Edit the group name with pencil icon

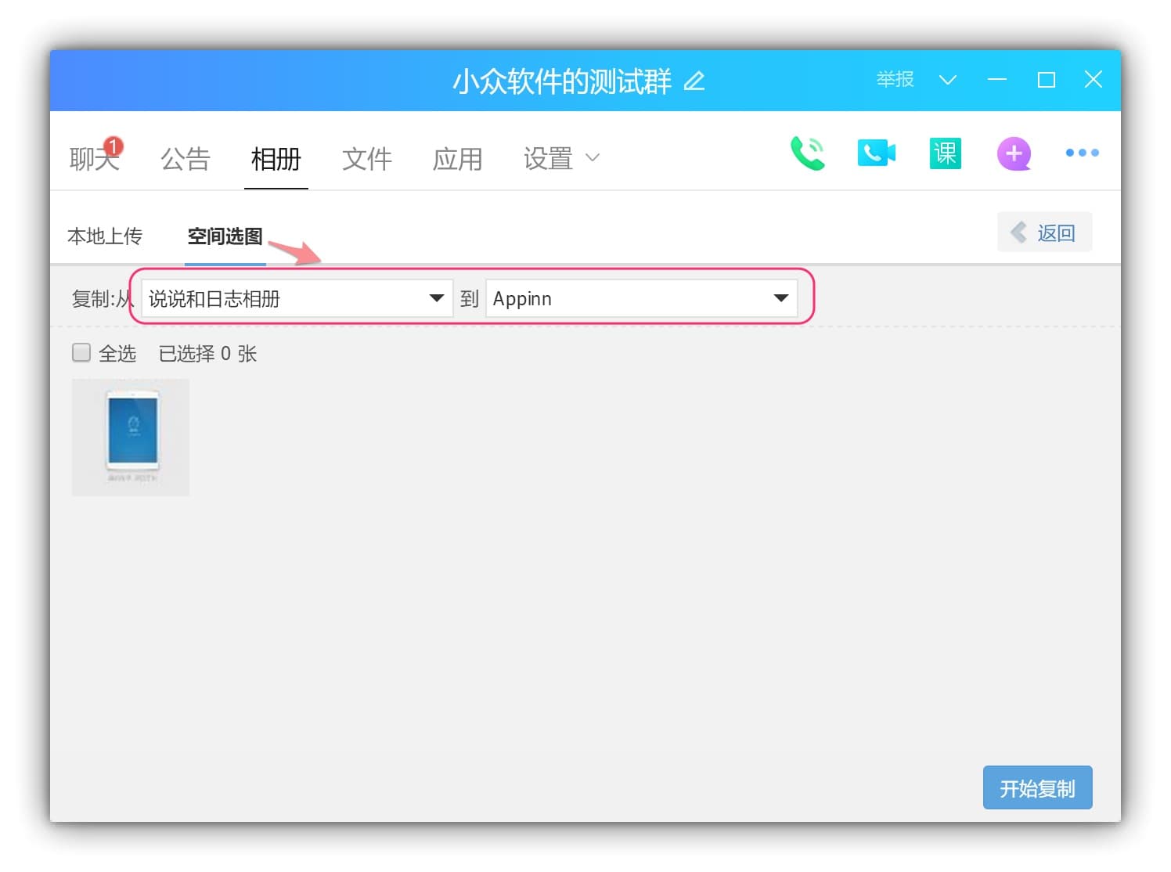coord(694,81)
